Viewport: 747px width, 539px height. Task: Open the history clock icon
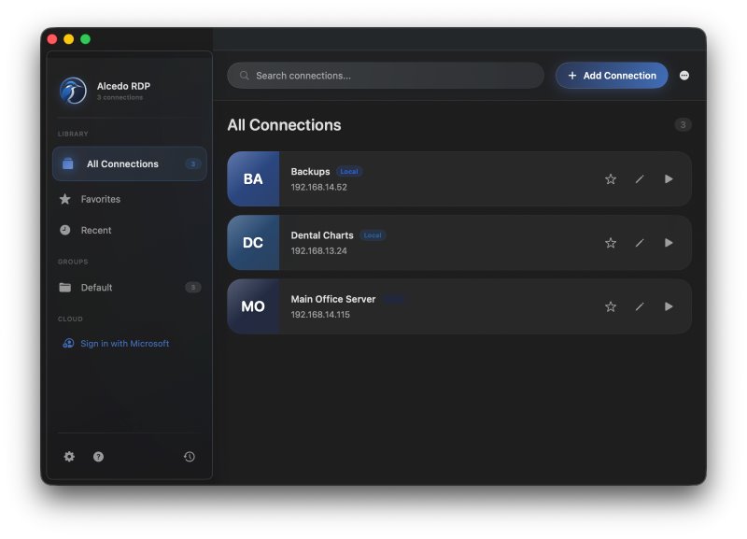tap(190, 457)
